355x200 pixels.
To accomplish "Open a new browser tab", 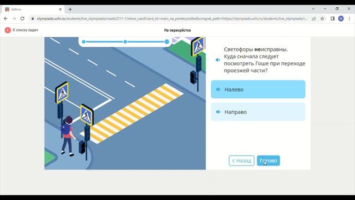I will (x=70, y=9).
